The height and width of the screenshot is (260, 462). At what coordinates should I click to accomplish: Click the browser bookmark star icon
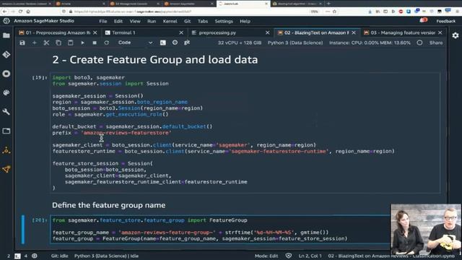[334, 12]
